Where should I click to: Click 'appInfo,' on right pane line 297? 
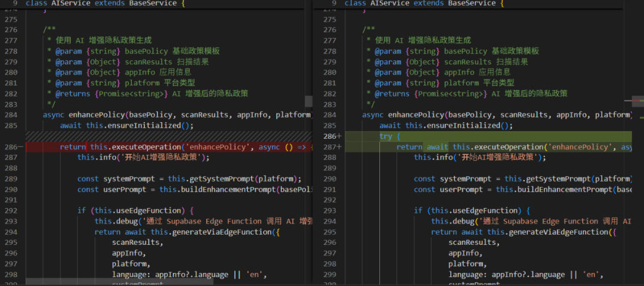(465, 253)
